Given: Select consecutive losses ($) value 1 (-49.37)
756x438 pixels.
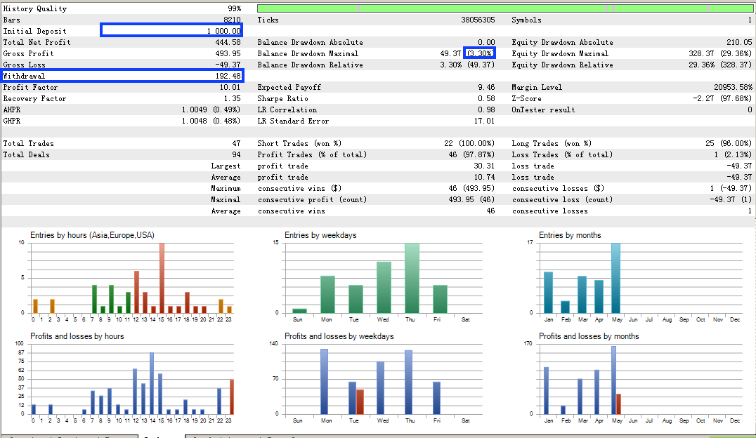Looking at the screenshot, I should pos(731,188).
